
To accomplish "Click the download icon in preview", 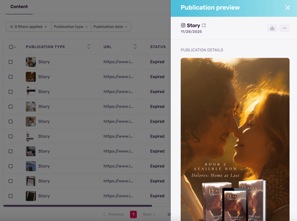I will tap(272, 28).
